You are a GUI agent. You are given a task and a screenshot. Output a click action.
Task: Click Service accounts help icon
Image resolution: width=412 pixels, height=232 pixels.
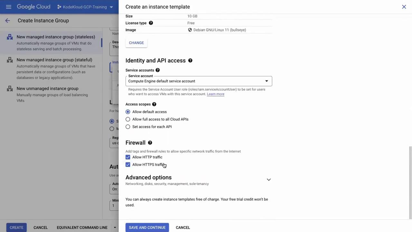[x=157, y=70]
